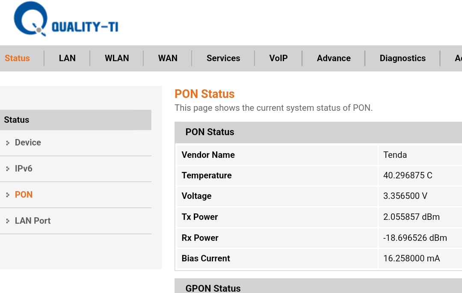The height and width of the screenshot is (293, 462).
Task: Click the Status sidebar section header
Action: pos(75,120)
